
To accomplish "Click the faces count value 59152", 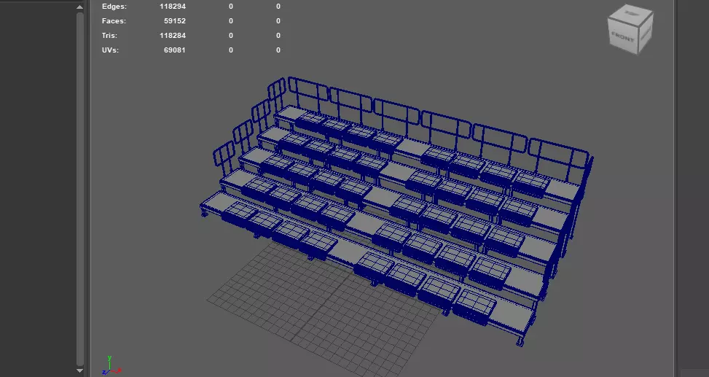I will pyautogui.click(x=175, y=21).
